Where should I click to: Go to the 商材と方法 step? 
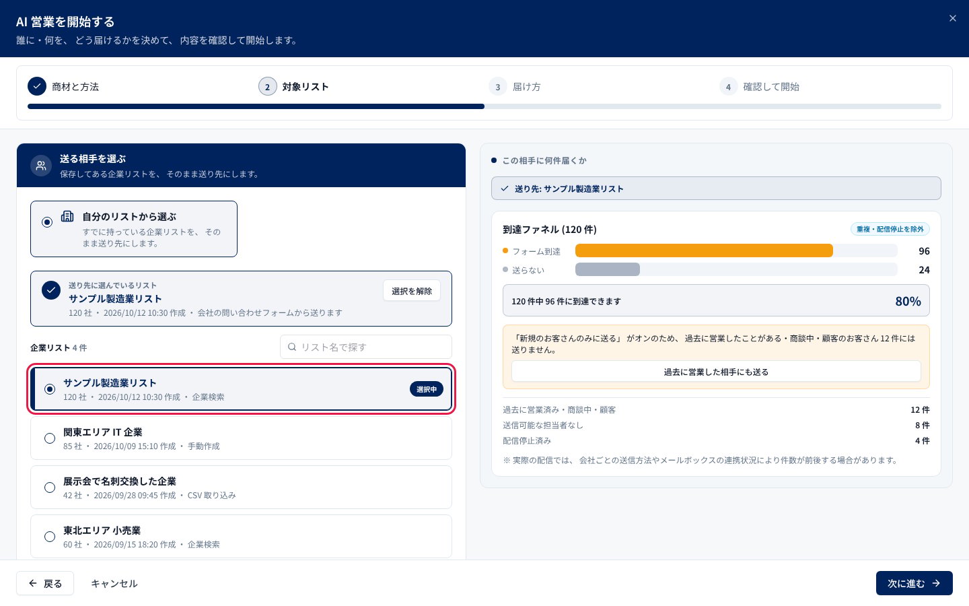pos(75,87)
